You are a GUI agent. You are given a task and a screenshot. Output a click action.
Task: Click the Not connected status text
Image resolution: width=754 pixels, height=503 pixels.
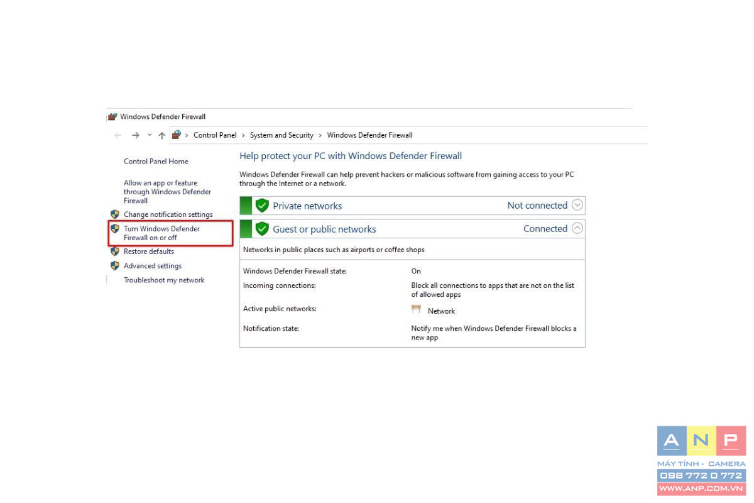537,206
